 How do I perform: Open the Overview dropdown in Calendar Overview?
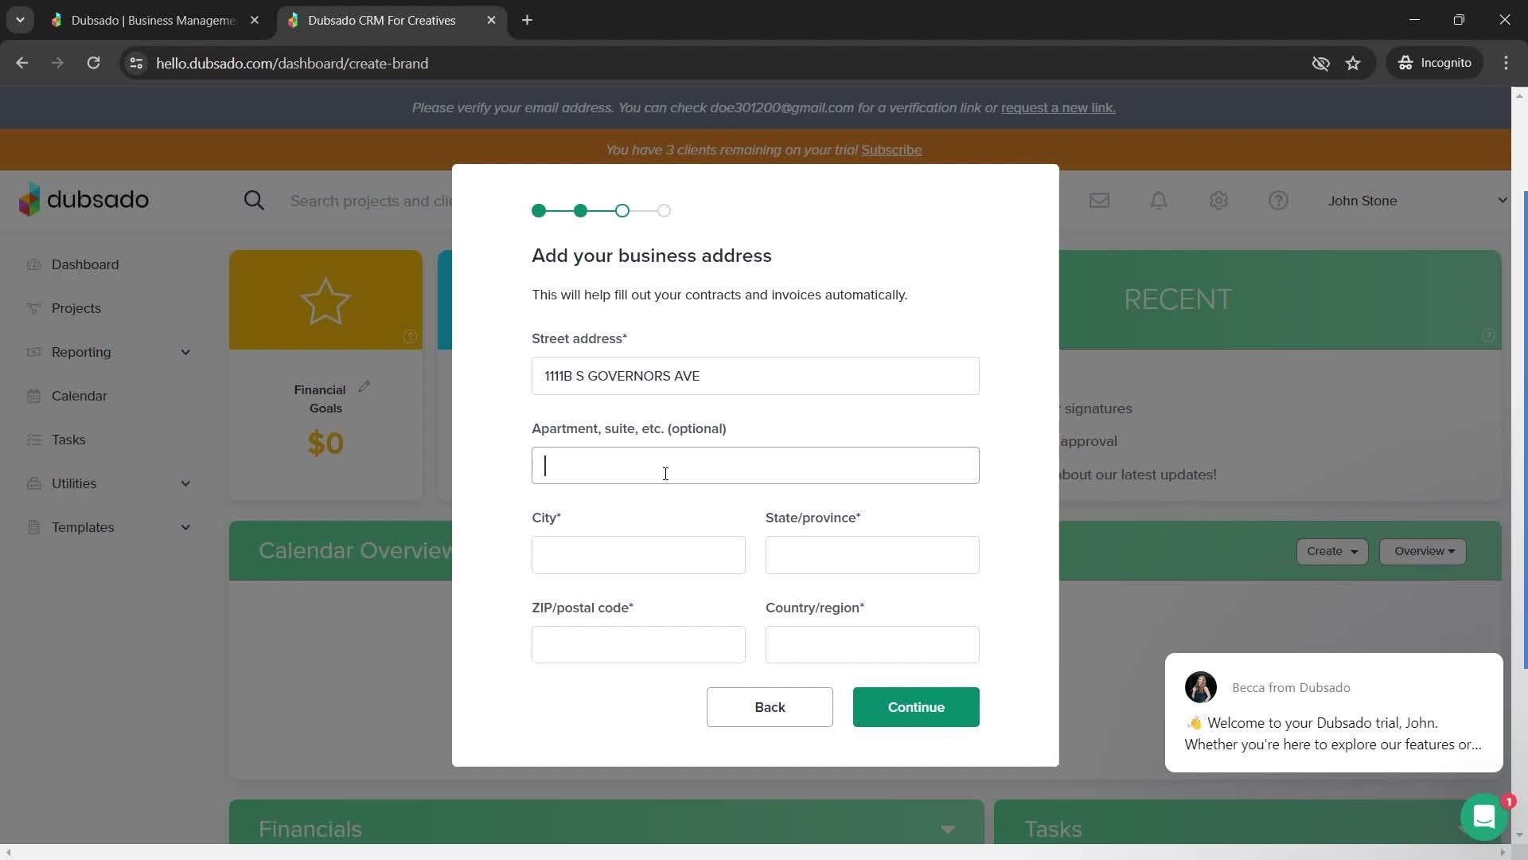click(x=1423, y=551)
